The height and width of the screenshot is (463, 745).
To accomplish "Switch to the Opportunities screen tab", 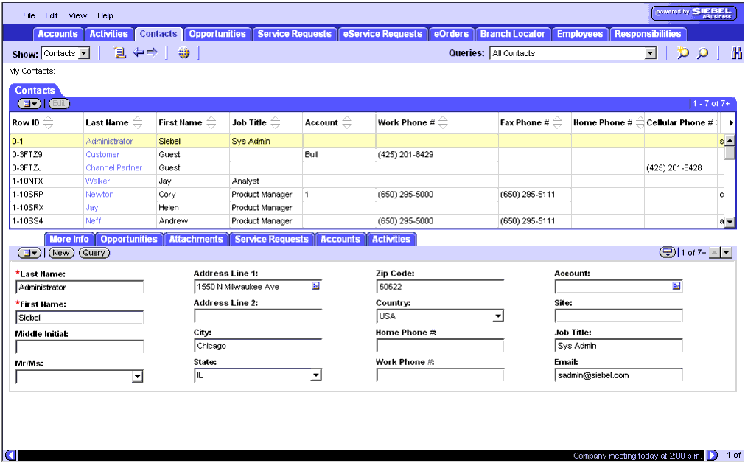I will pos(217,34).
